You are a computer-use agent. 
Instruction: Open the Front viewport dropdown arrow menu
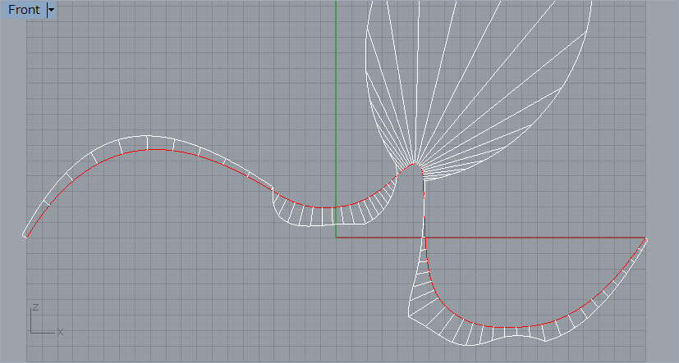[x=51, y=10]
